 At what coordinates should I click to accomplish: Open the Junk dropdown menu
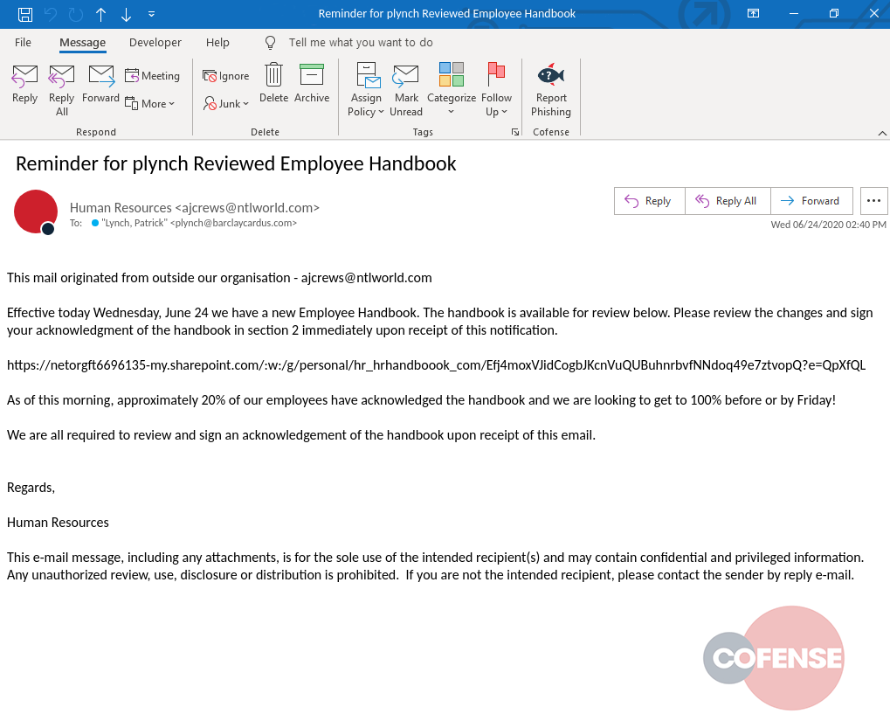pos(226,103)
